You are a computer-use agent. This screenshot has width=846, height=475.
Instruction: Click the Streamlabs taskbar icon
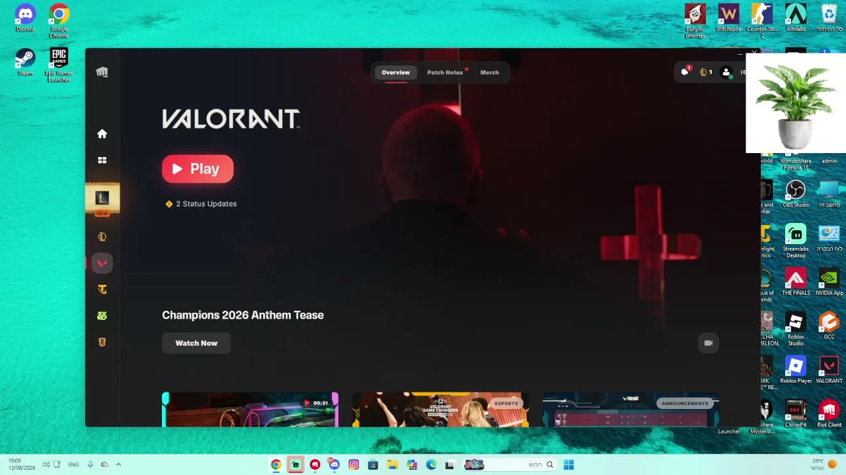(295, 464)
